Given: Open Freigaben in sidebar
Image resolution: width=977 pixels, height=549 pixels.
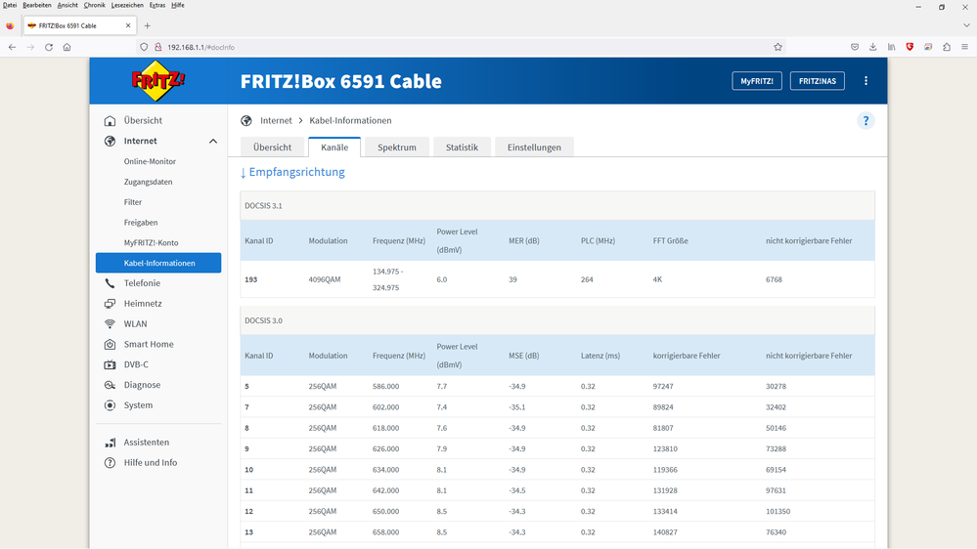Looking at the screenshot, I should 141,223.
